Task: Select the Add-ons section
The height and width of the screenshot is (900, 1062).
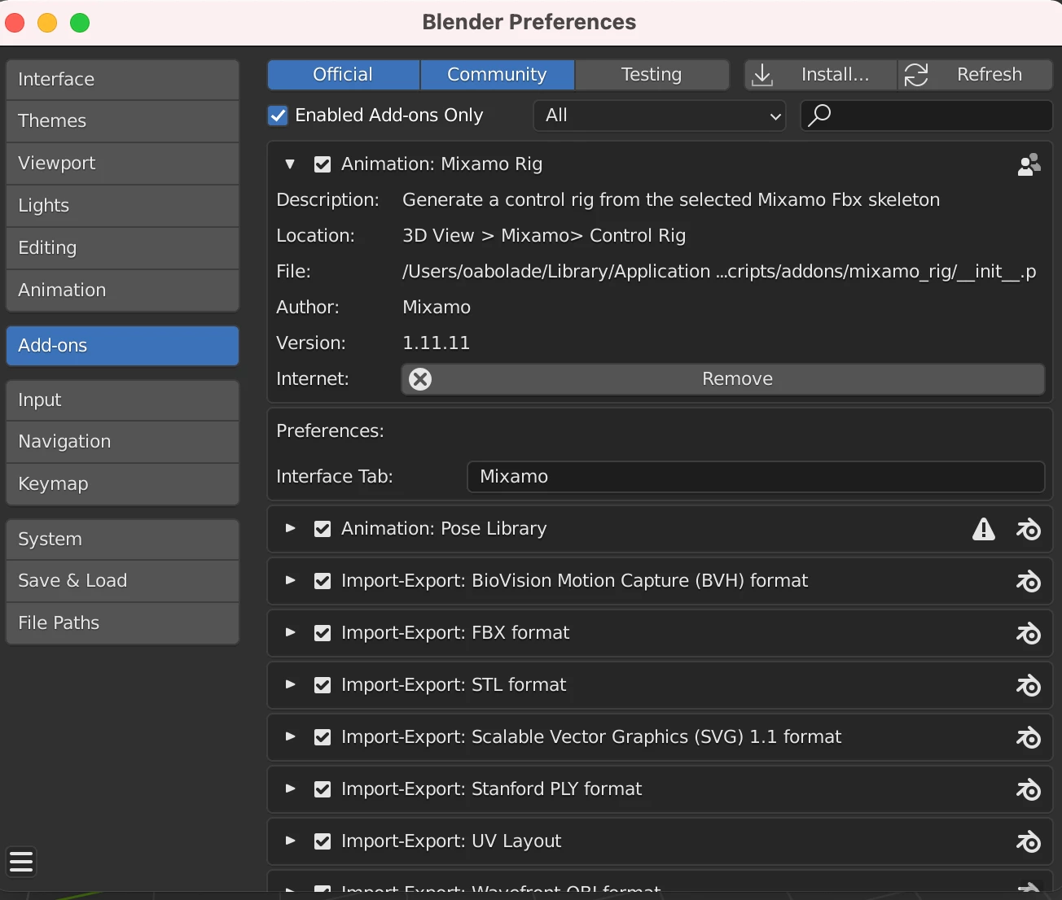Action: [123, 346]
